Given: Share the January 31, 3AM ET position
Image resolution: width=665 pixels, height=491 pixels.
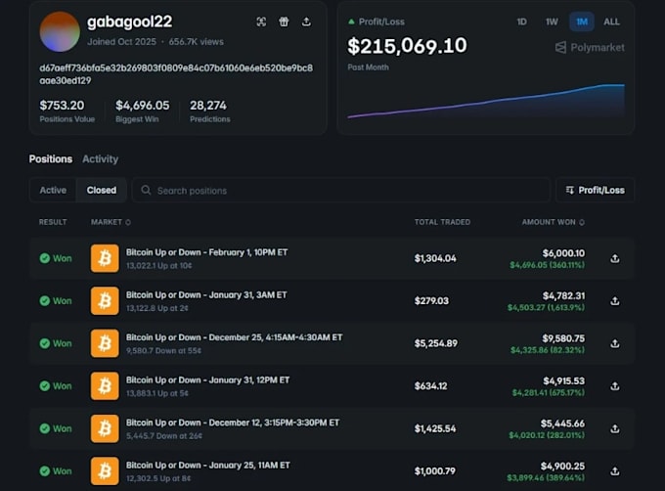Looking at the screenshot, I should click(615, 301).
